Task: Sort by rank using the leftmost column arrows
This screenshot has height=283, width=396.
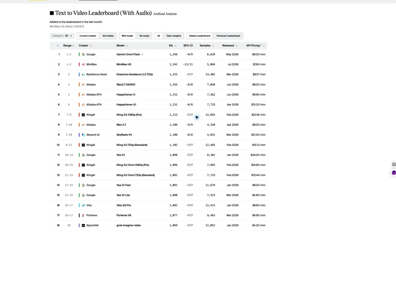Action: [58, 46]
